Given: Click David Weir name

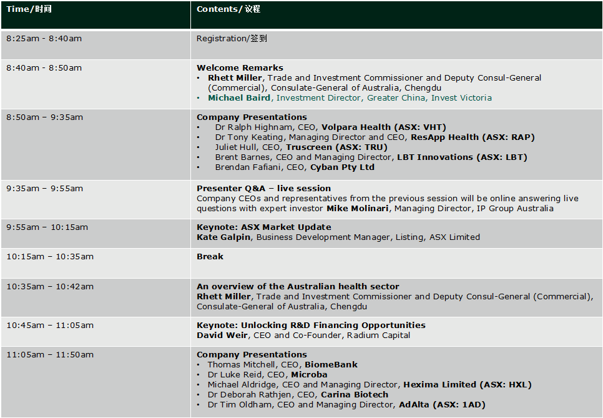Looking at the screenshot, I should pyautogui.click(x=222, y=336).
